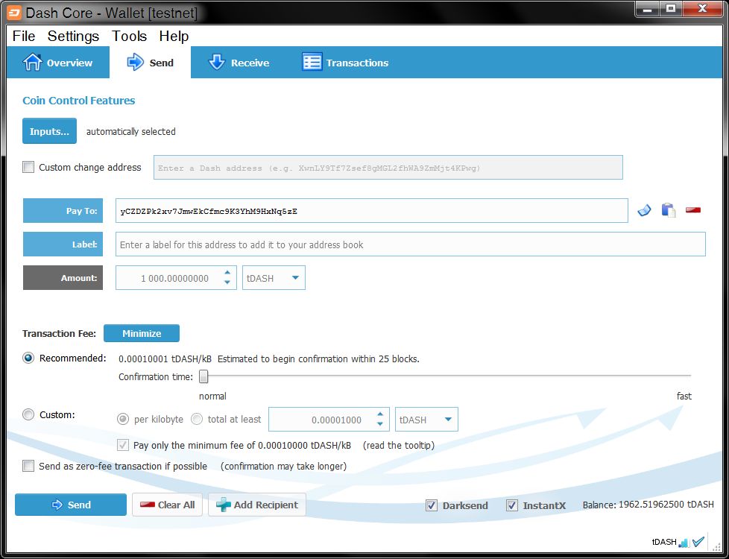Click the window resize grip corner

(715, 547)
